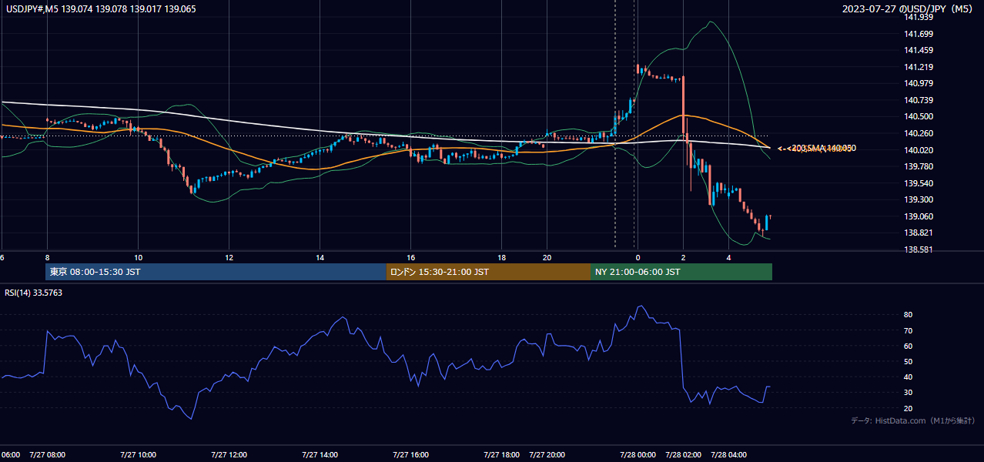The height and width of the screenshot is (462, 984).
Task: Click the 139.300 price axis label
Action: tap(919, 199)
